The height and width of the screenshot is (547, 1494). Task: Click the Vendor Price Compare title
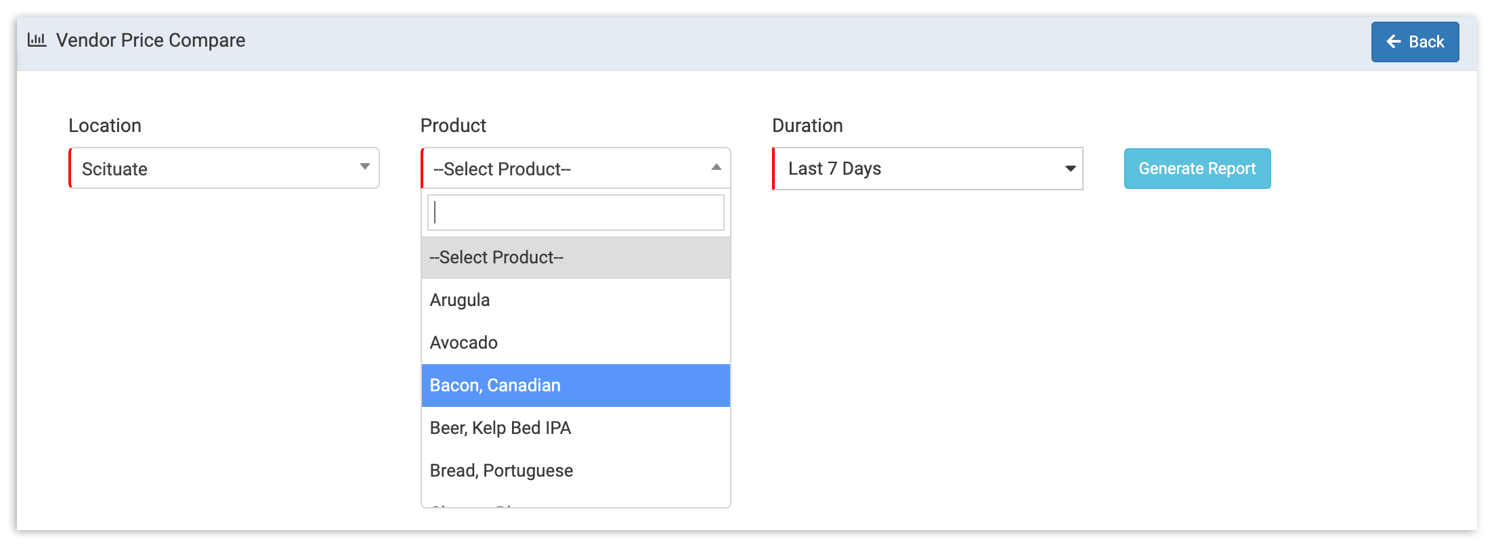[150, 41]
